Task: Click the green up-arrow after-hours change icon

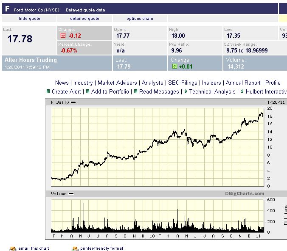Action: [x=174, y=66]
